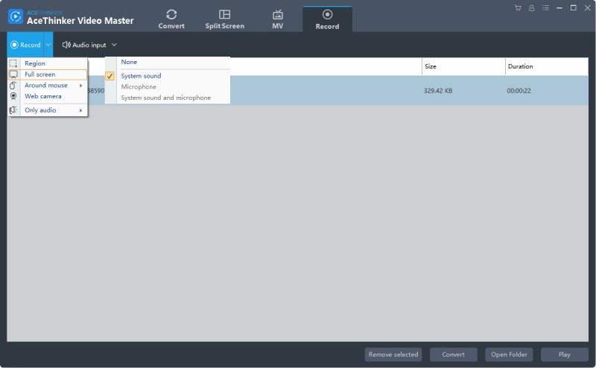The height and width of the screenshot is (368, 596).
Task: Switch to the Split Screen tab
Action: point(225,19)
